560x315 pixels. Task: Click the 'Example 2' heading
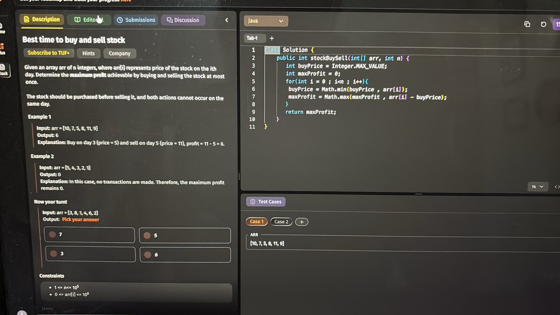point(43,156)
